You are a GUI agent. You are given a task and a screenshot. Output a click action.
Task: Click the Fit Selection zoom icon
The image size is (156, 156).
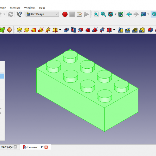coord(103,14)
